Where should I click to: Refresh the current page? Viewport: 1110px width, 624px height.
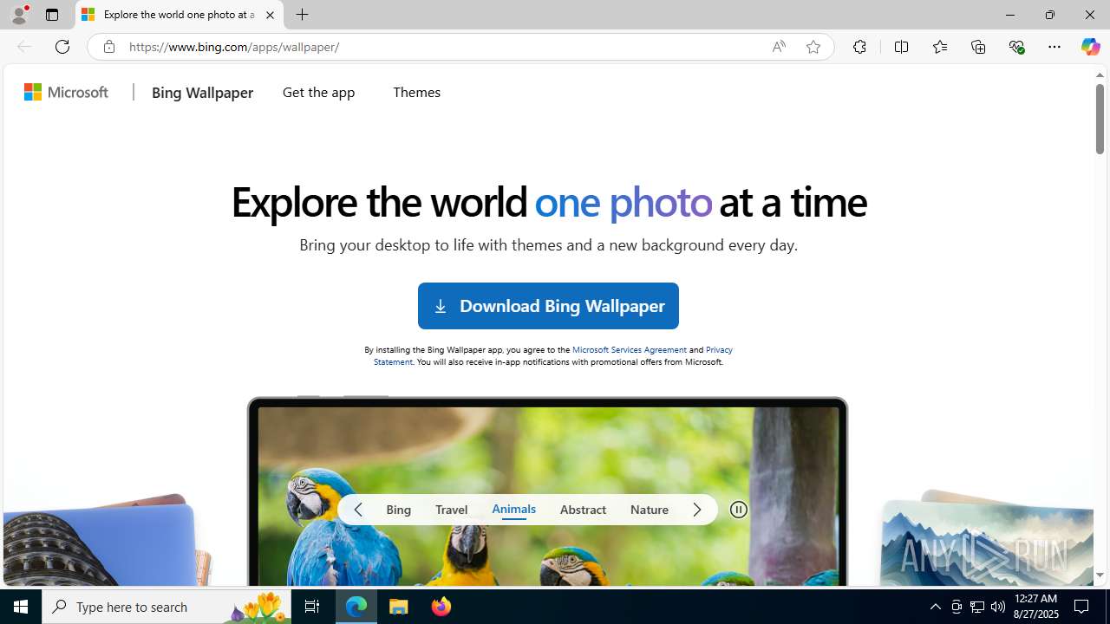click(62, 47)
